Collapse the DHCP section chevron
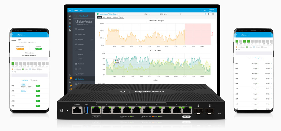This screenshot has width=281, height=131. (x=92, y=50)
